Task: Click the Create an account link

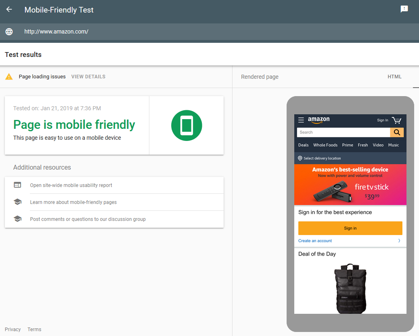Action: pyautogui.click(x=315, y=241)
